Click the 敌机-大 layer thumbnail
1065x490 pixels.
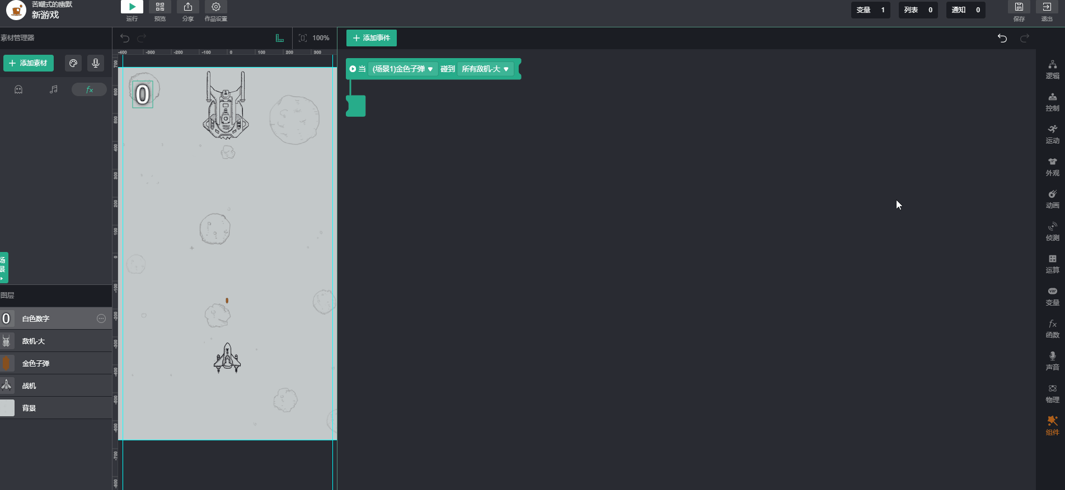pyautogui.click(x=7, y=341)
